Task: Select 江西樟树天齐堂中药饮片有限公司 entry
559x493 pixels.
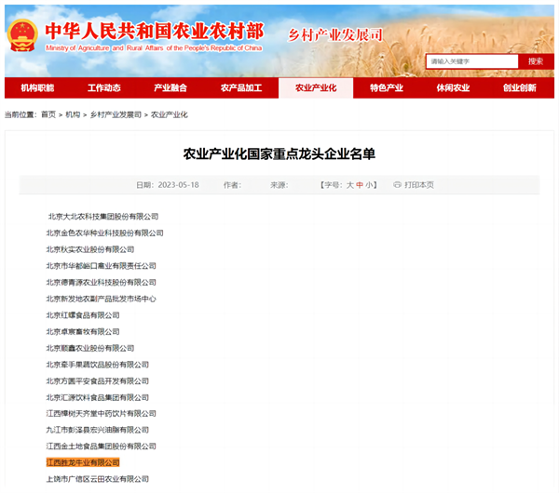Action: [x=102, y=413]
